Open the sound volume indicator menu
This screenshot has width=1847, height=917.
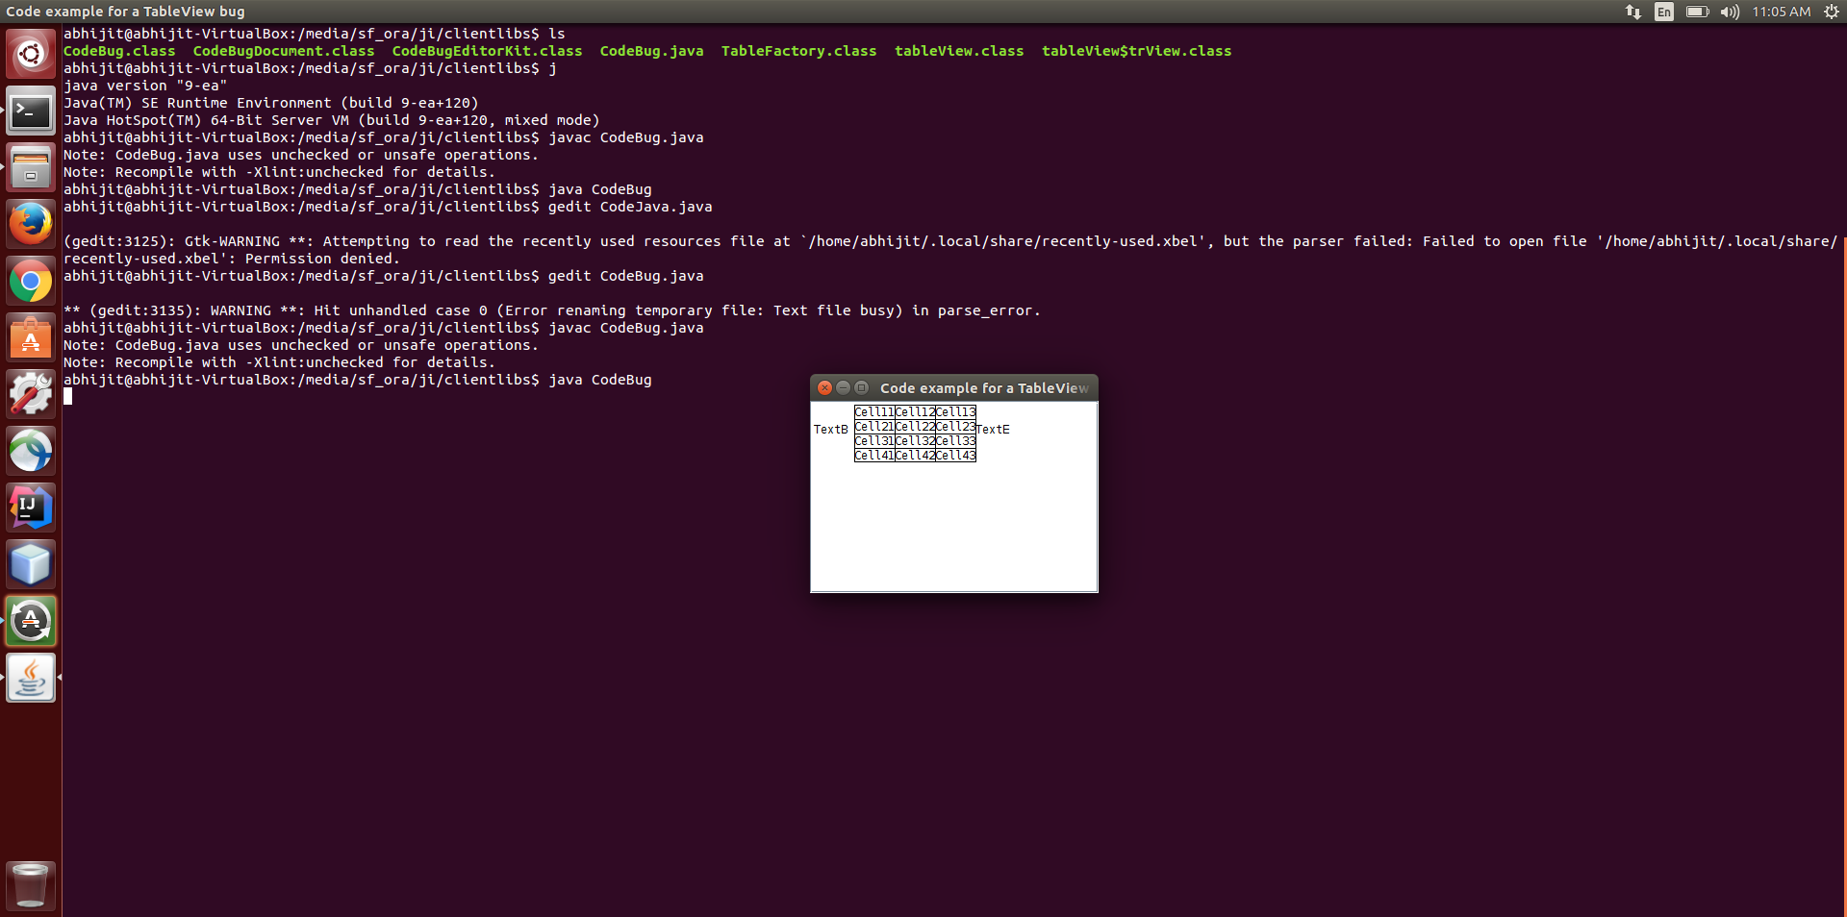coord(1730,12)
